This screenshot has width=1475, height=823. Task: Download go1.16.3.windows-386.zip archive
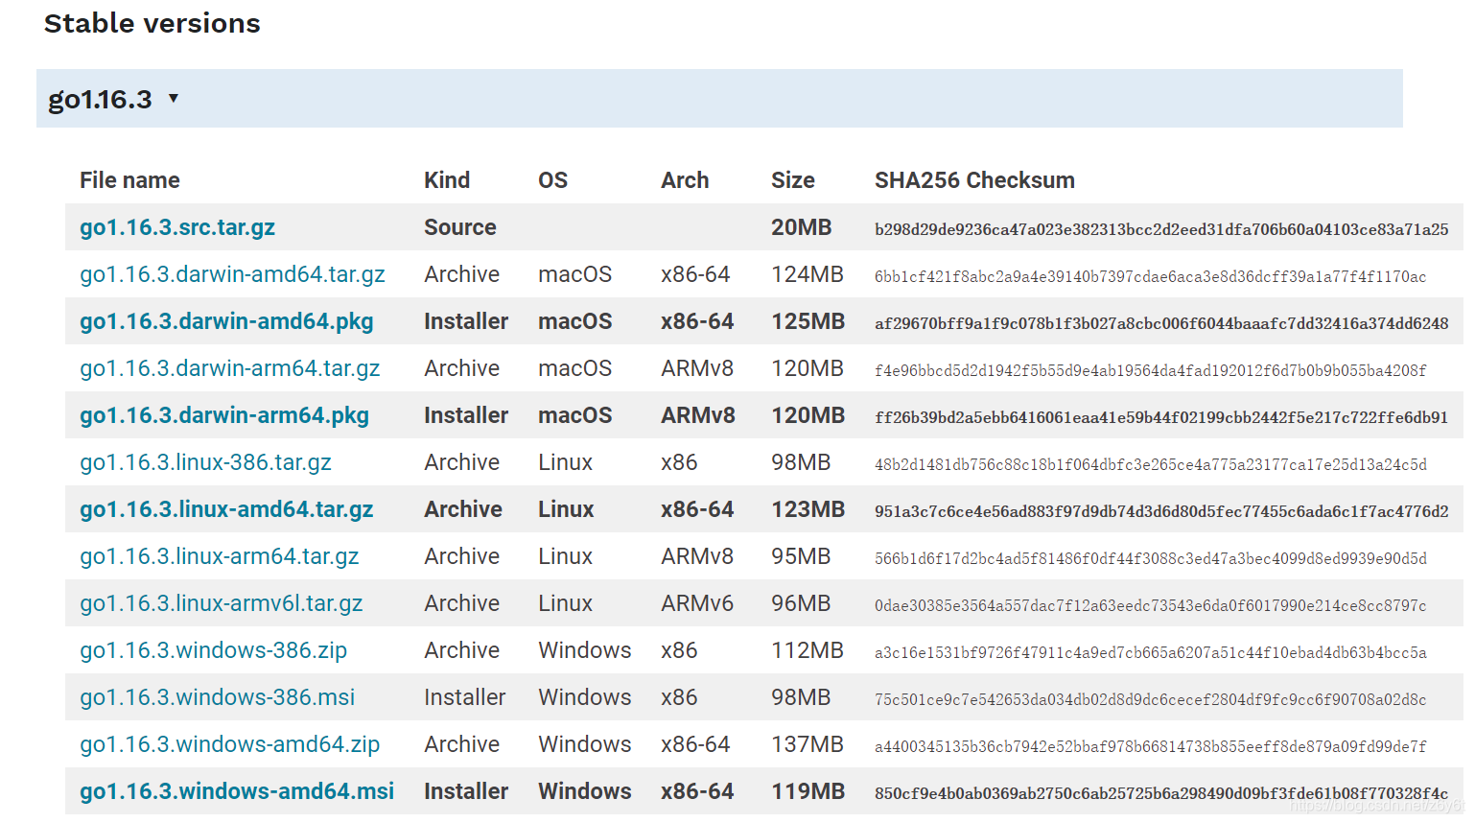[x=214, y=650]
